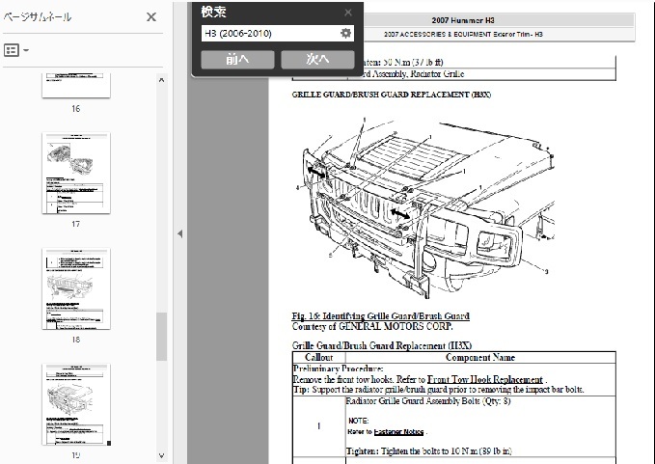Click thumbnail scrollbar up arrow

tap(162, 80)
